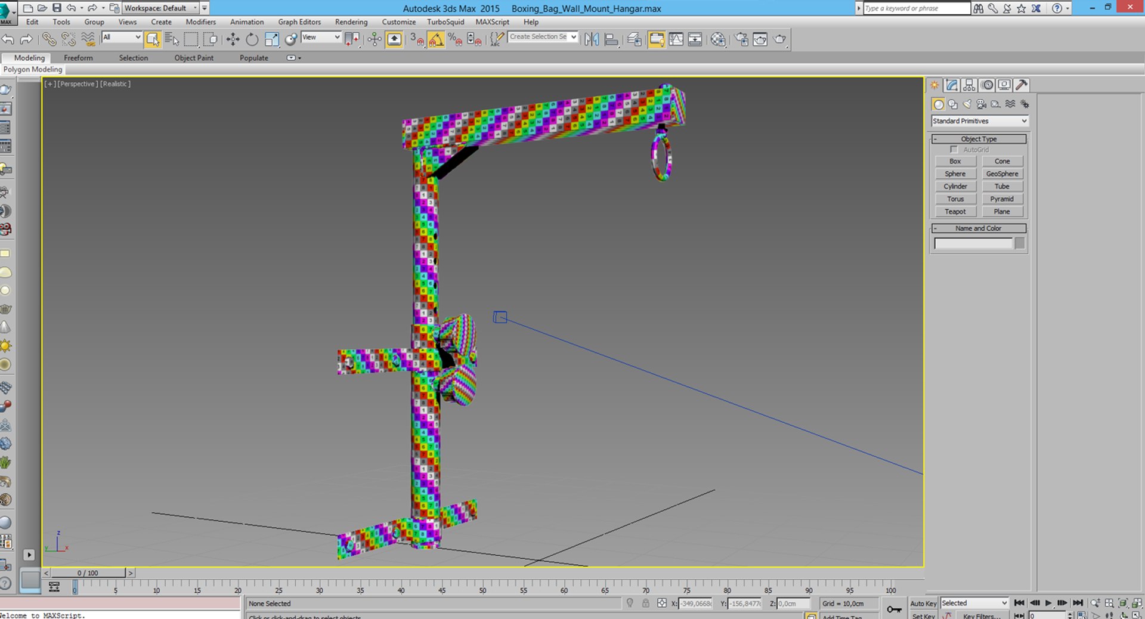Click the Angle Snap toggle icon
This screenshot has height=619, width=1145.
(x=436, y=39)
